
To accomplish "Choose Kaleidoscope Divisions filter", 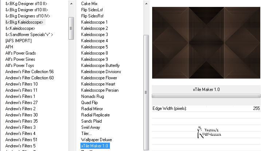I will tap(101, 72).
